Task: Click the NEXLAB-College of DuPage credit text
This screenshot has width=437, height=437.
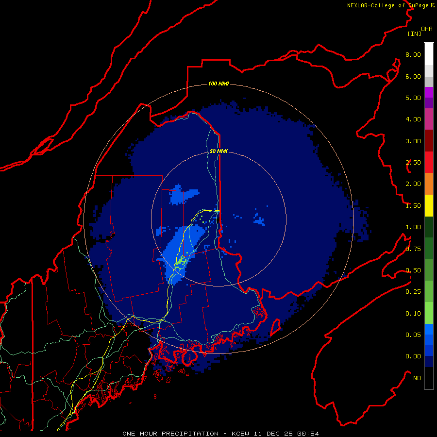Action: pos(390,5)
